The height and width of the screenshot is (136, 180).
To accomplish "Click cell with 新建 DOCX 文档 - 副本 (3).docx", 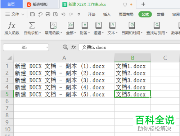I will (64, 80).
